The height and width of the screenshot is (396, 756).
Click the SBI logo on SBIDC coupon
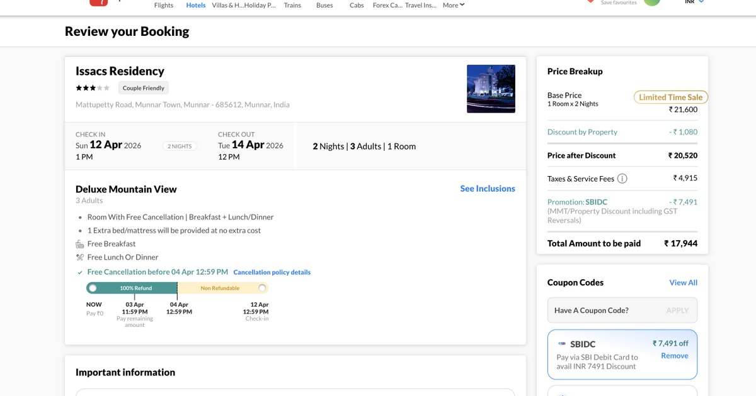click(x=562, y=344)
